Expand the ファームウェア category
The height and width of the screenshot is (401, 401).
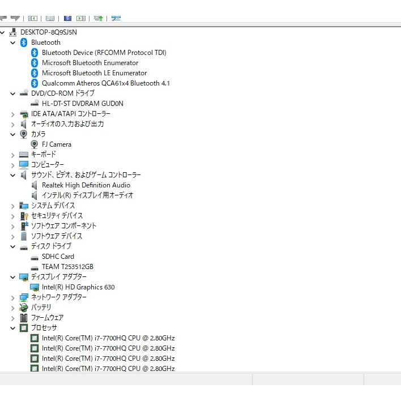[13, 318]
